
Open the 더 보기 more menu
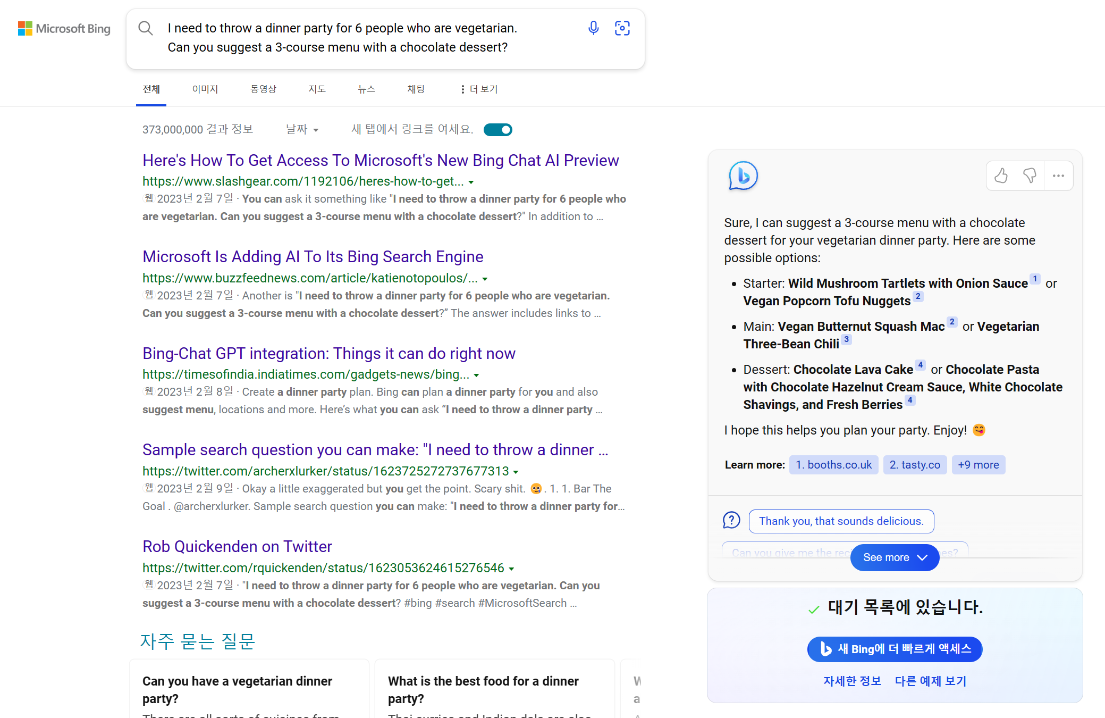(x=479, y=89)
